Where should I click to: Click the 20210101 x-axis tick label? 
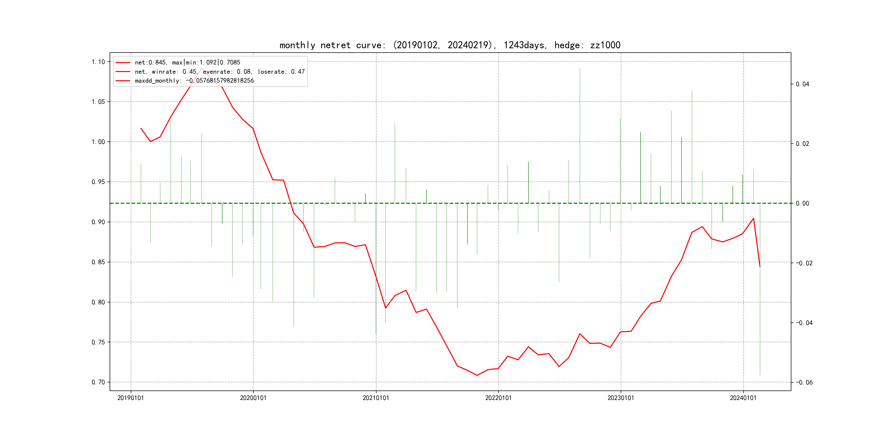click(x=376, y=398)
